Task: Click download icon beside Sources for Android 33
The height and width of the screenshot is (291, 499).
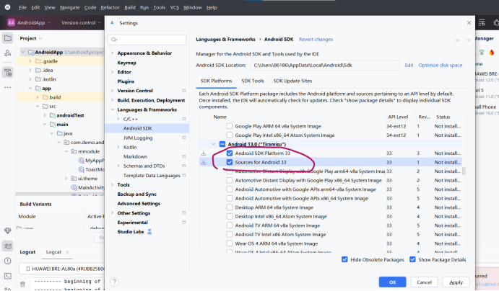Action: tap(204, 162)
